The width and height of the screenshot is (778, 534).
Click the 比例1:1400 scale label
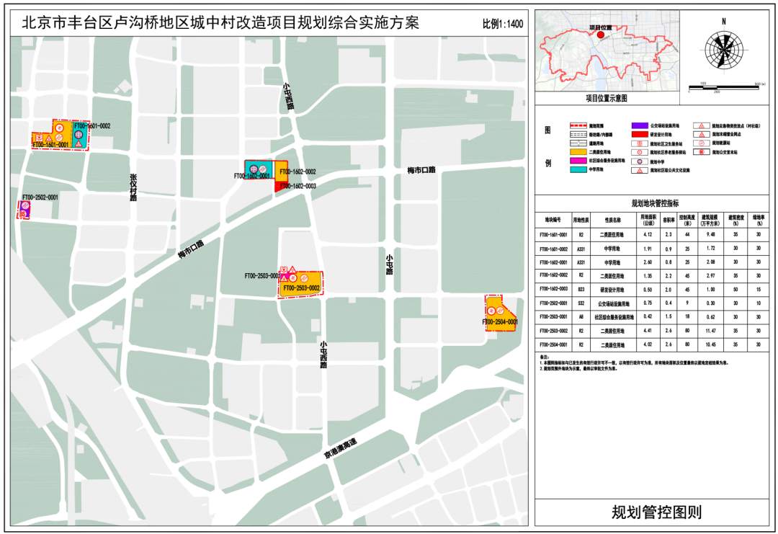(x=503, y=22)
